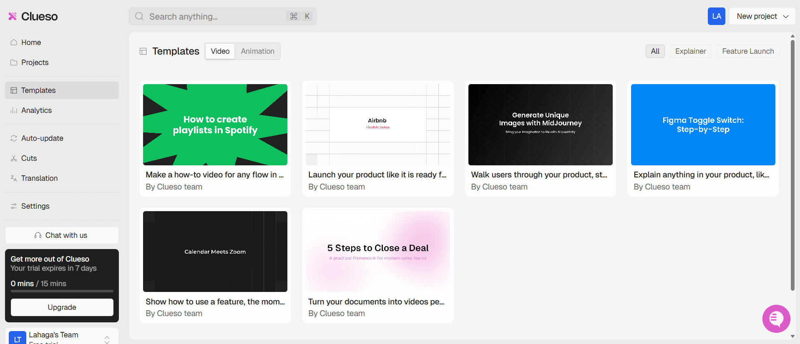
Task: Open Analytics page
Action: (62, 110)
